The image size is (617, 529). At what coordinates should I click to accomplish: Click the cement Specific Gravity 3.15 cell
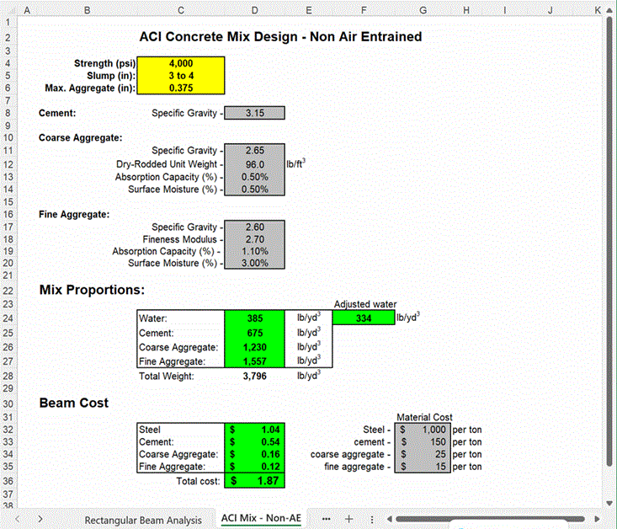255,113
